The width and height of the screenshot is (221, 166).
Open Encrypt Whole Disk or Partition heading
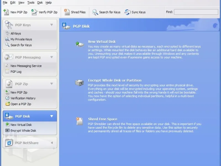click(115, 80)
